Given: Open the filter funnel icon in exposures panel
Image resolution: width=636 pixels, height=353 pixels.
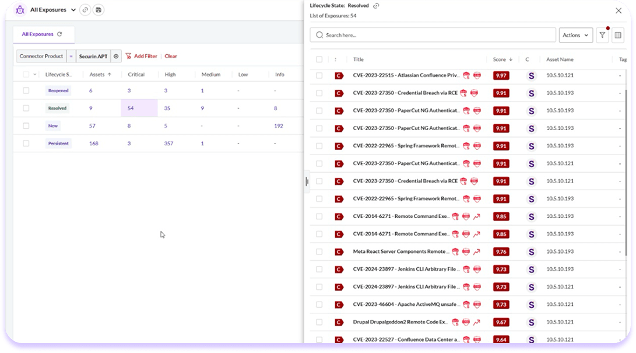Looking at the screenshot, I should pyautogui.click(x=602, y=35).
